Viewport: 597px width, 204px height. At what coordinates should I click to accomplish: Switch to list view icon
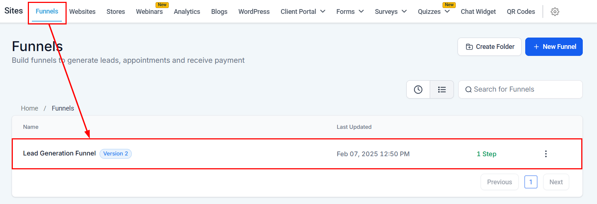(x=442, y=89)
